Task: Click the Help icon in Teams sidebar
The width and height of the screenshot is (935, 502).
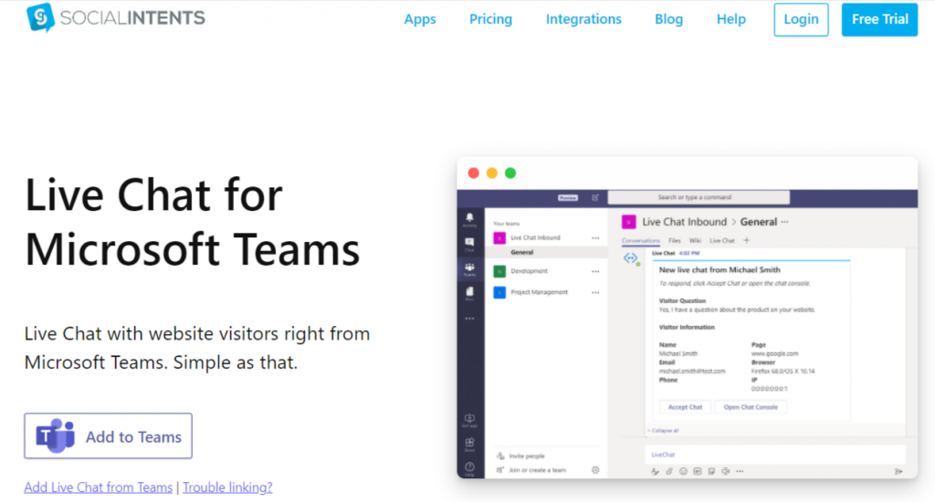Action: click(469, 468)
